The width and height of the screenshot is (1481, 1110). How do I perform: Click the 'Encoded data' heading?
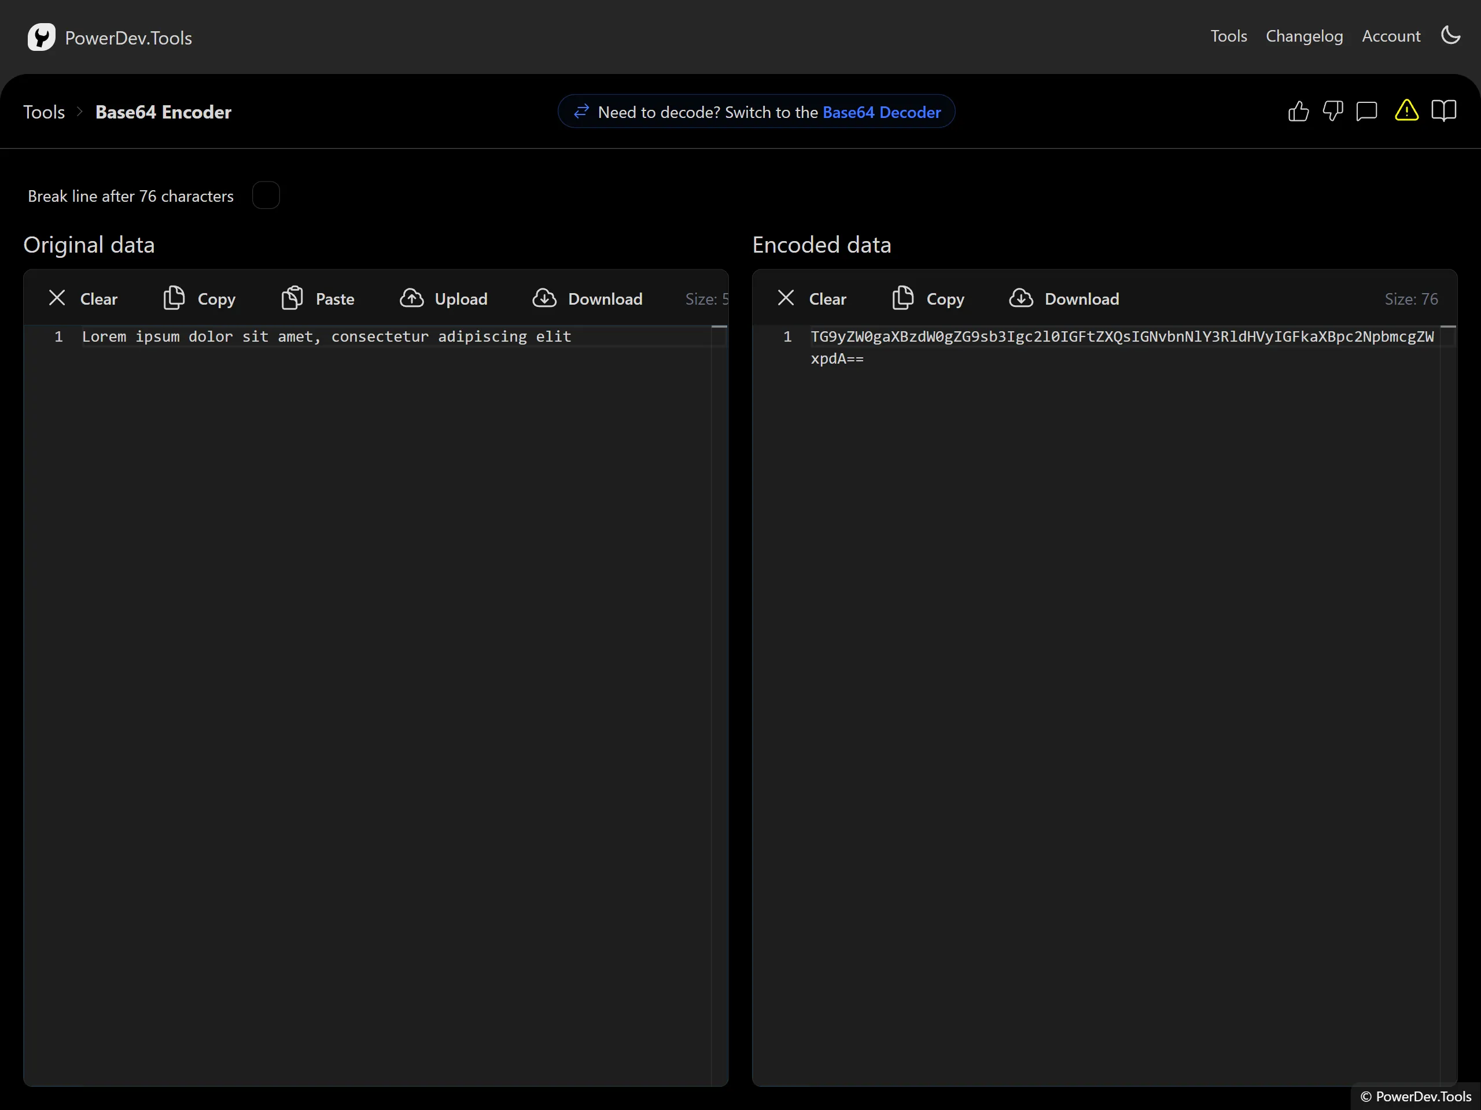(x=821, y=245)
